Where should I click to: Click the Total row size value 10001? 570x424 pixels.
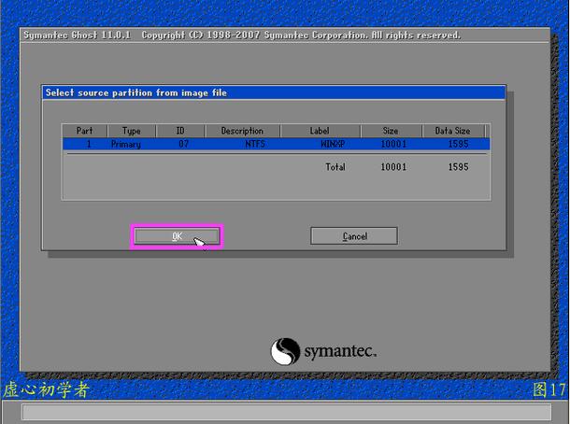click(393, 167)
